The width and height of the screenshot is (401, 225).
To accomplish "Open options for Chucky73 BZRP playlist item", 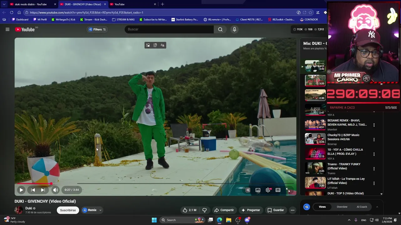I will 374,139.
